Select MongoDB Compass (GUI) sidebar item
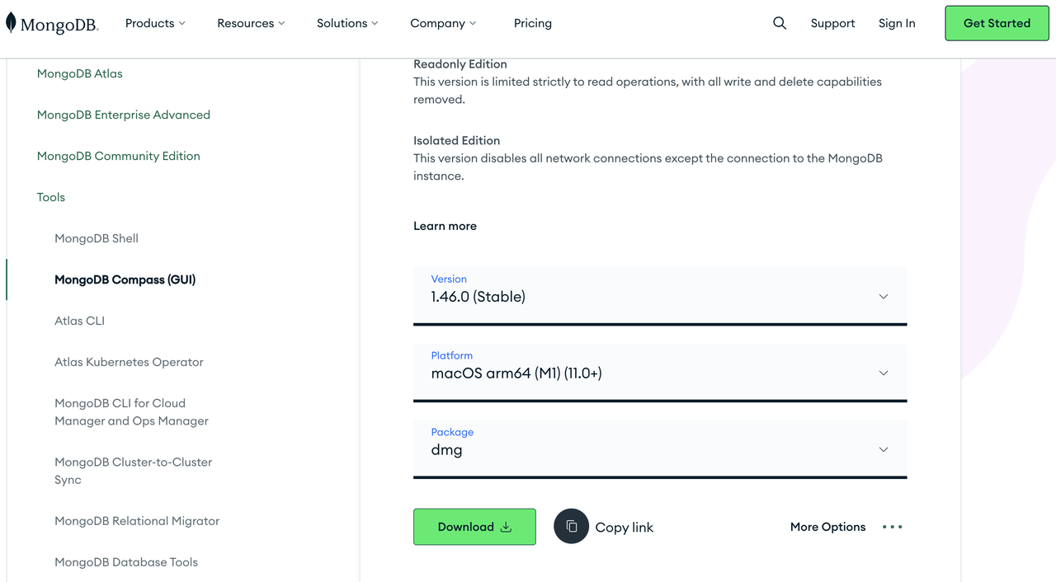Screen dimensions: 1056x582 125,279
